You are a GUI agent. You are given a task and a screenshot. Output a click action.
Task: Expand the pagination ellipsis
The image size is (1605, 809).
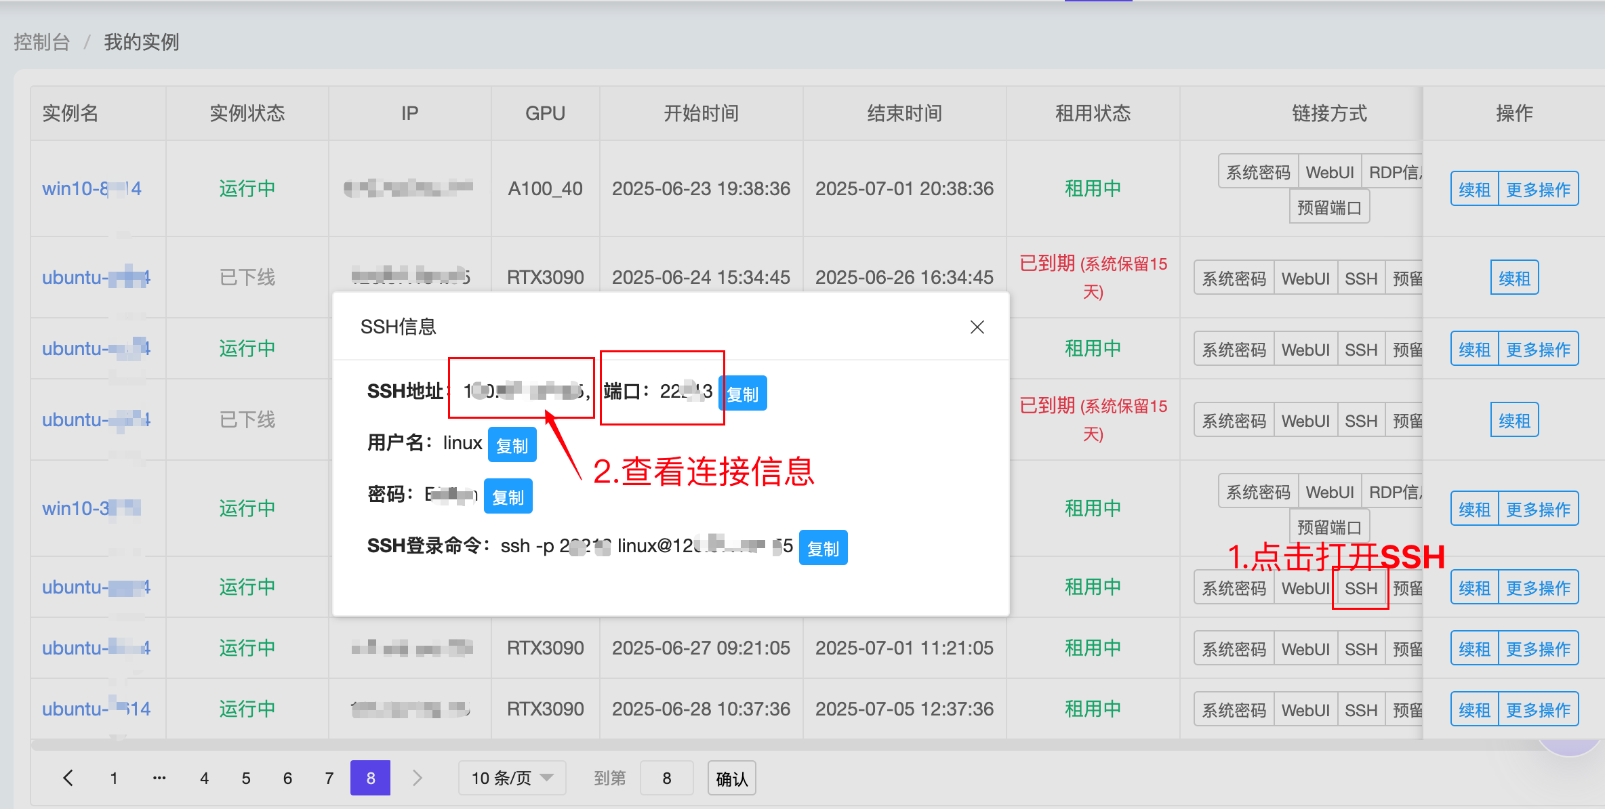click(159, 778)
